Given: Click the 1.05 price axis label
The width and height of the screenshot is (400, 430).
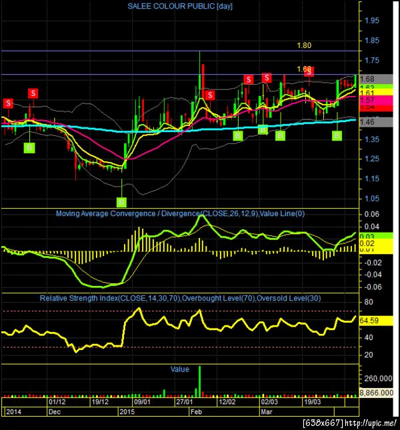Looking at the screenshot, I should click(x=372, y=199).
